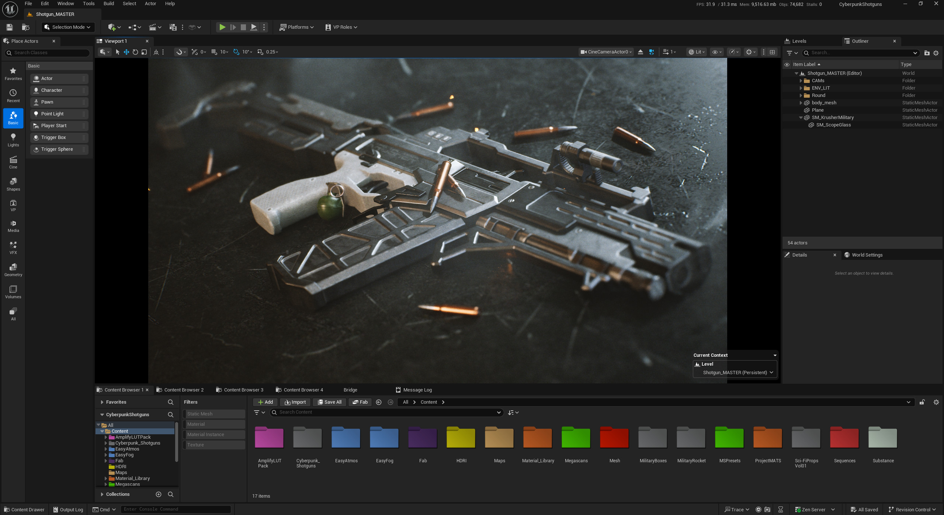Switch to the Content Browser 3 tab
Image resolution: width=944 pixels, height=515 pixels.
coord(240,390)
